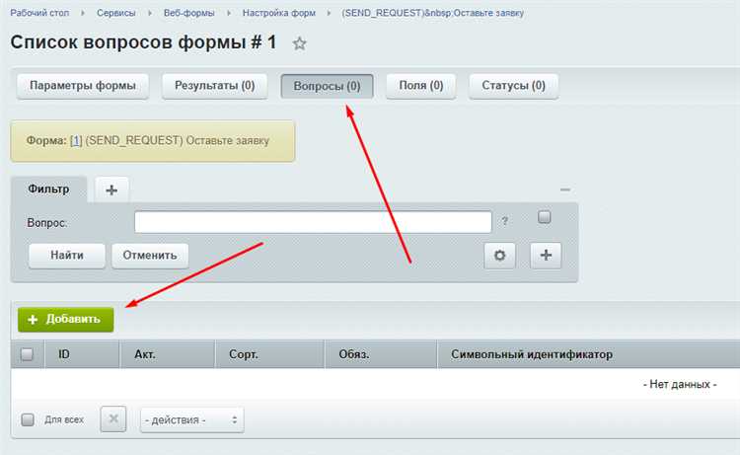Show the question field help mark
The height and width of the screenshot is (455, 740).
pyautogui.click(x=504, y=221)
